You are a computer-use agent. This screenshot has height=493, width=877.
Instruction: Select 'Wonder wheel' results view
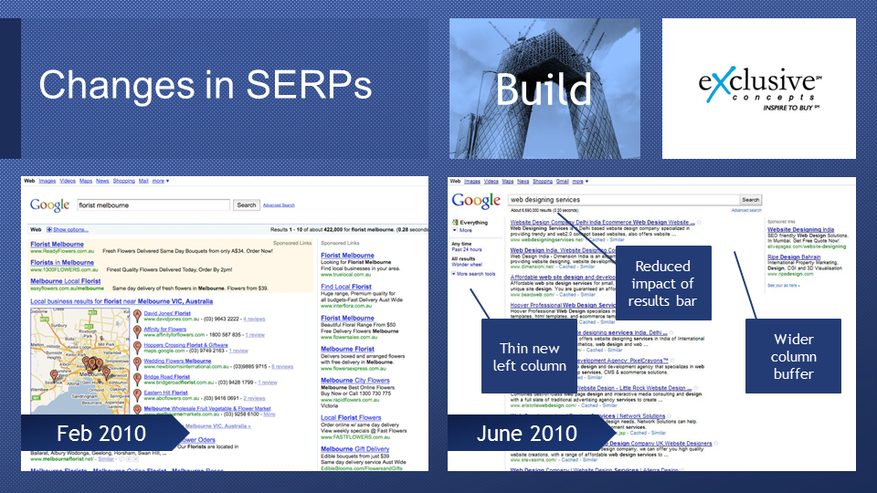[x=467, y=265]
